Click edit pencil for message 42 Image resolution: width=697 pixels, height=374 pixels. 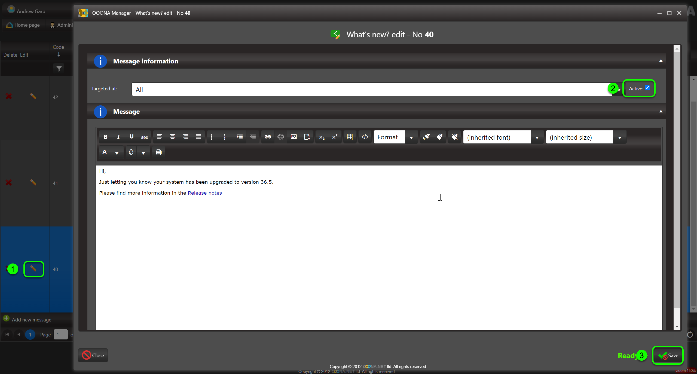coord(33,96)
